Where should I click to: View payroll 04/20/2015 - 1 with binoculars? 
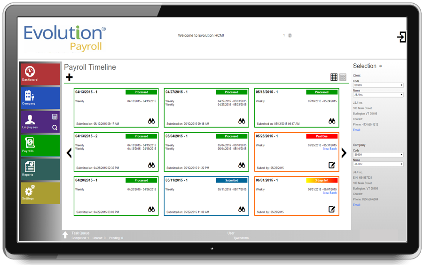[x=151, y=209]
